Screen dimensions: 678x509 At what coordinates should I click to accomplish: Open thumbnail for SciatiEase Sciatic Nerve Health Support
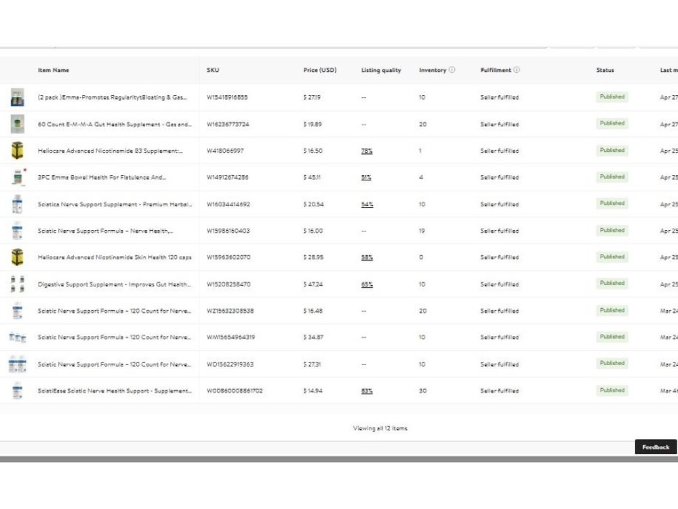tap(18, 391)
